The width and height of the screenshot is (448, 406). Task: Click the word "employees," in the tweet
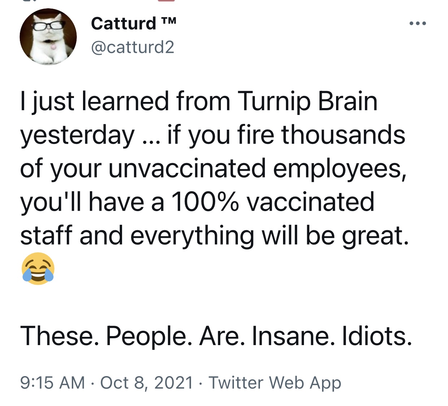pyautogui.click(x=340, y=168)
